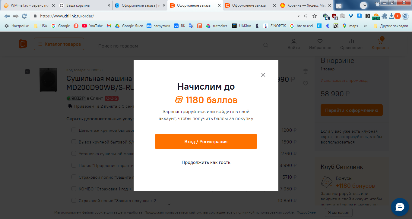Open the extensions puzzle menu
The width and height of the screenshot is (412, 219).
pos(385,16)
